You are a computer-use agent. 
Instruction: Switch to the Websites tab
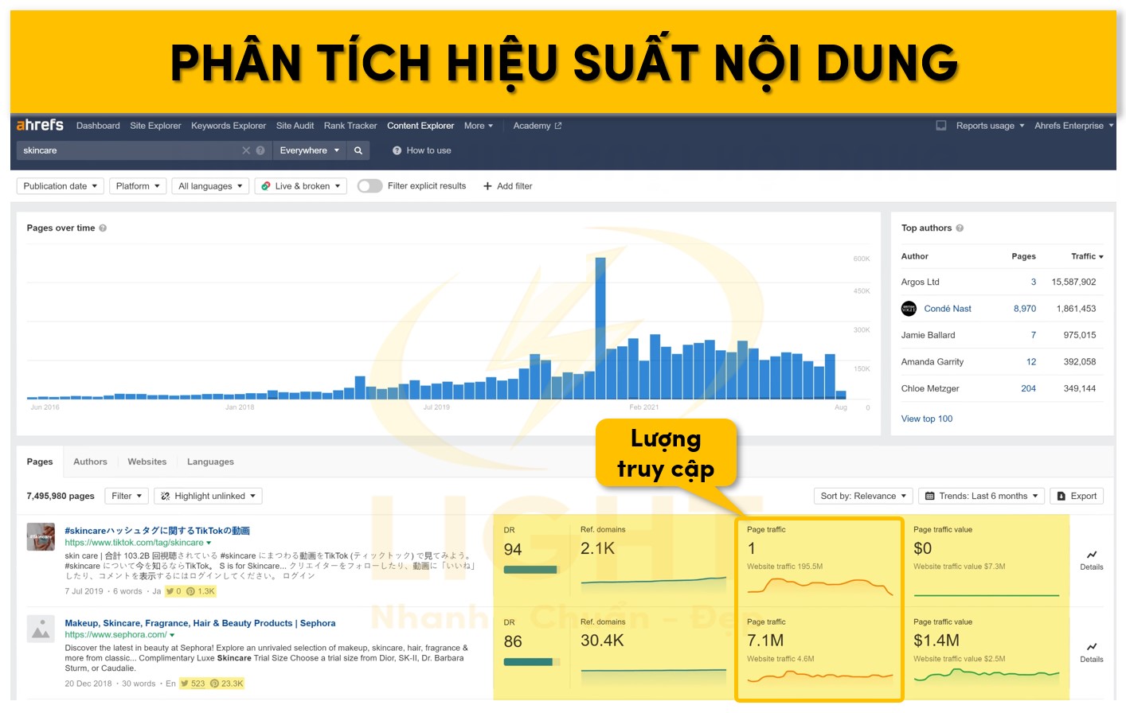pos(147,462)
